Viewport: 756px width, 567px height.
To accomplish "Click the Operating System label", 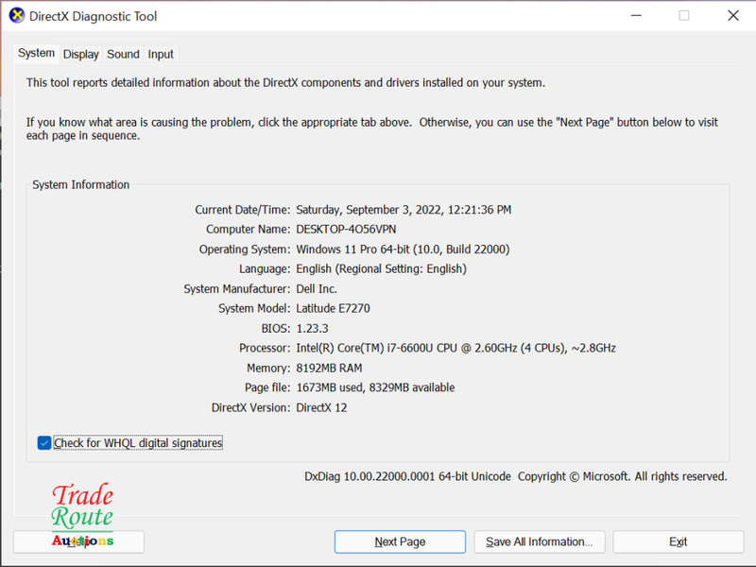I will point(245,249).
